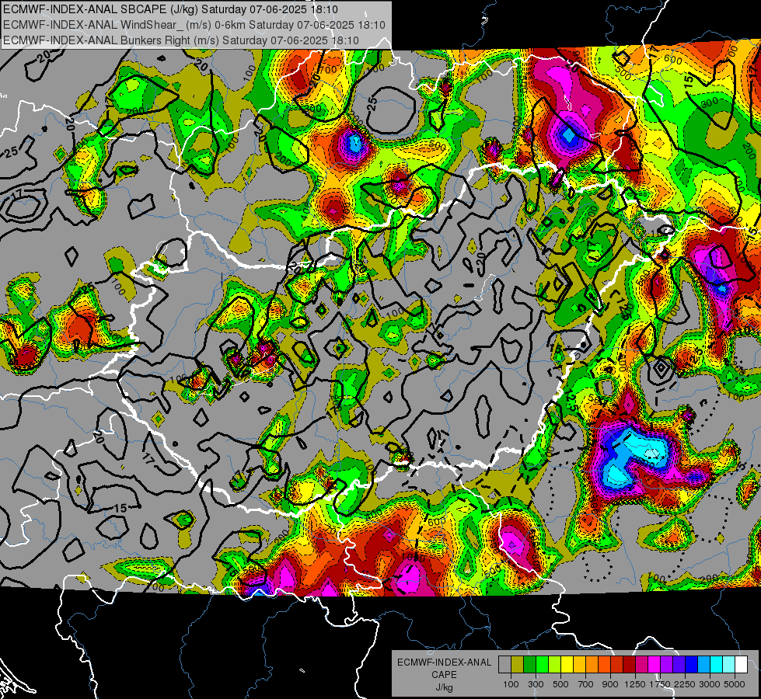Image resolution: width=761 pixels, height=699 pixels.
Task: Click the amber legend swatch
Action: 579,665
